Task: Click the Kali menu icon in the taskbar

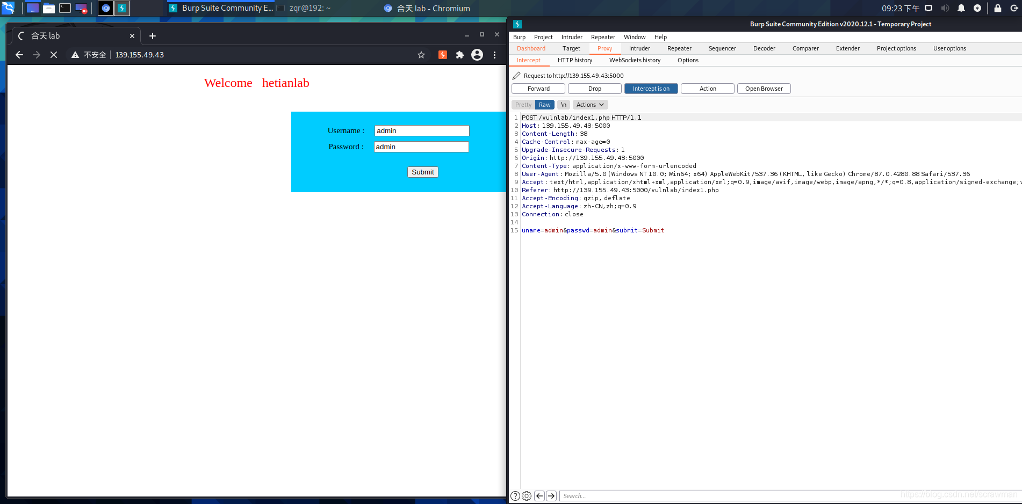Action: (8, 8)
